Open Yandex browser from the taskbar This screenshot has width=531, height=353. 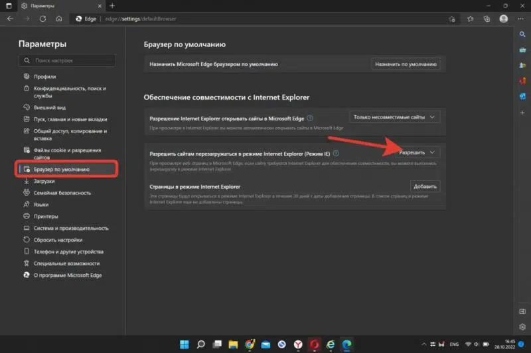(298, 344)
